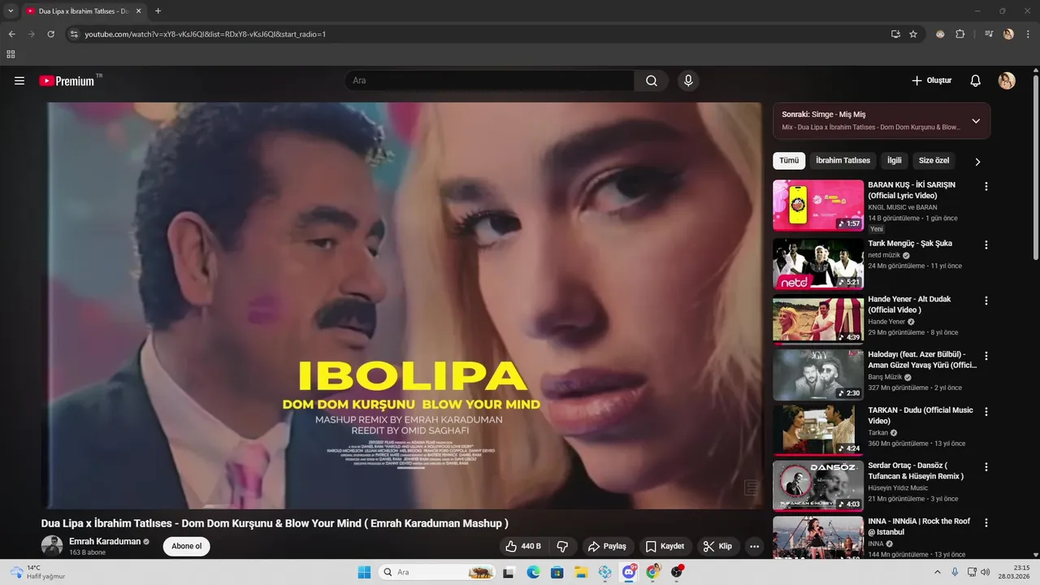Open Halodayı Aman Güzel Yavaş Yürü thumbnail
The height and width of the screenshot is (585, 1040).
click(x=818, y=375)
